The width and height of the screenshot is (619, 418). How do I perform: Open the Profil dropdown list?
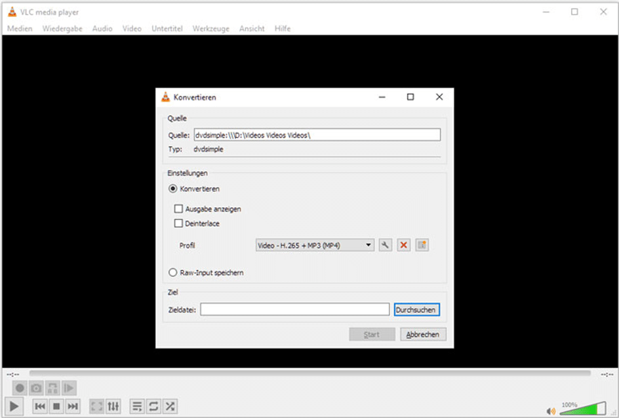click(315, 245)
